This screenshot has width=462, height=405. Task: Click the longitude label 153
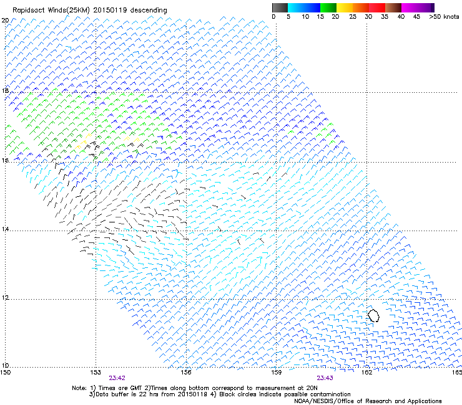coord(96,373)
